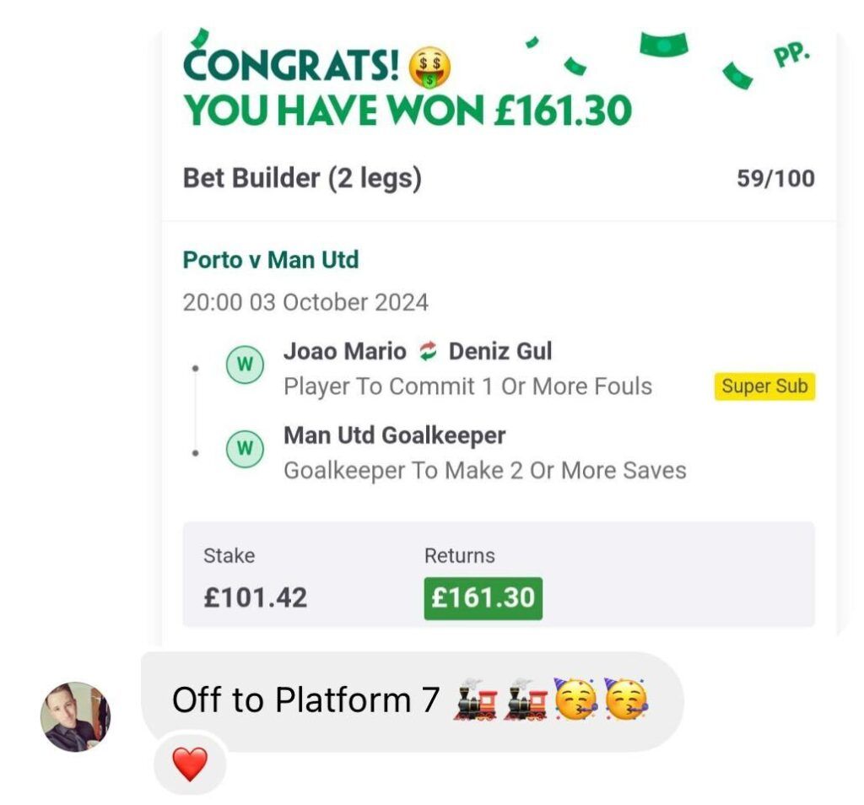Open the sender's profile picture

coord(75,716)
